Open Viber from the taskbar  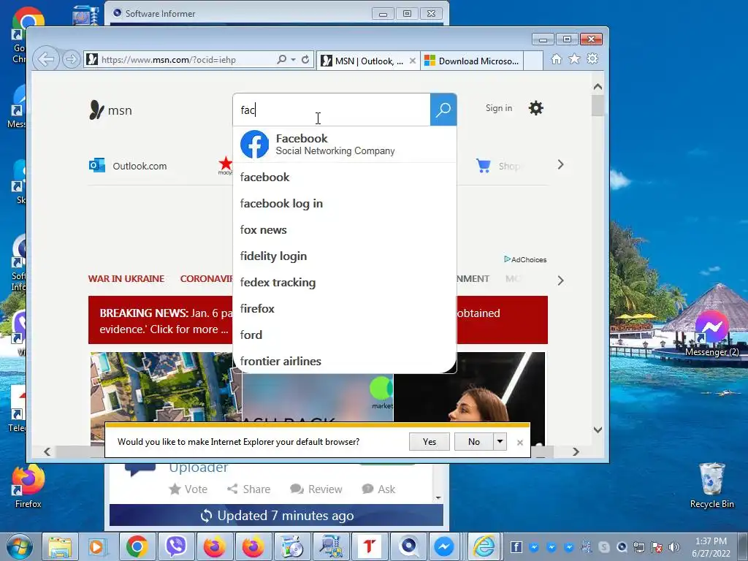[x=176, y=546]
